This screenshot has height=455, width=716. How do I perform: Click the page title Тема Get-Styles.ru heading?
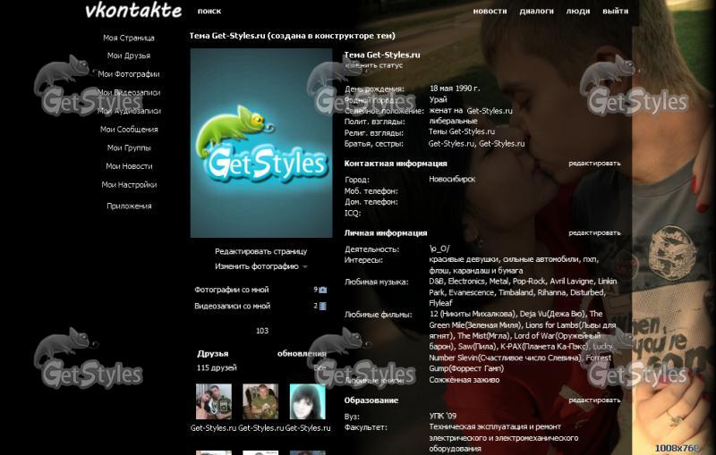(x=293, y=36)
